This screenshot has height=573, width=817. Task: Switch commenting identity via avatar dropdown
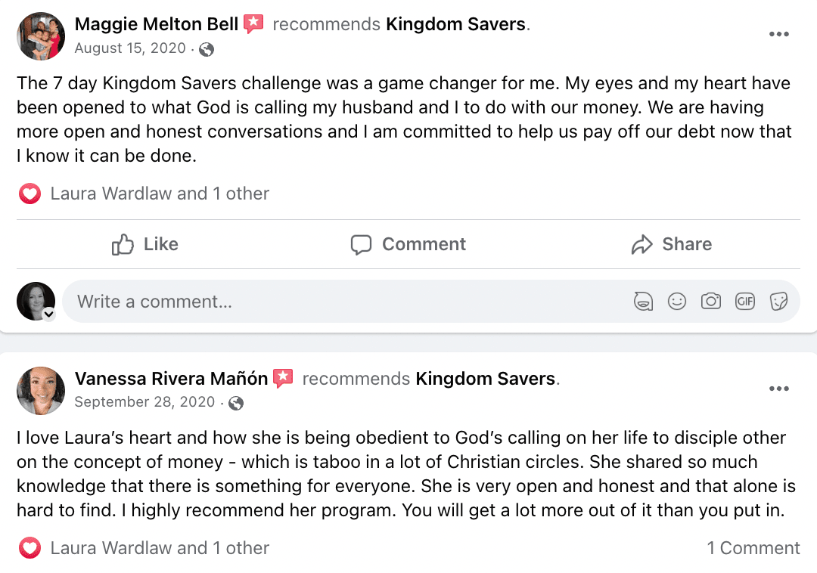48,314
